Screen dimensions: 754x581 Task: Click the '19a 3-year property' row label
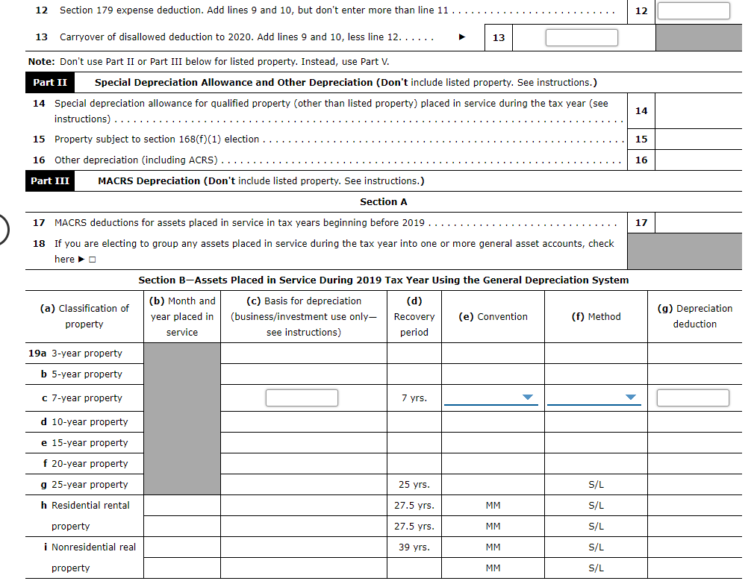click(75, 354)
